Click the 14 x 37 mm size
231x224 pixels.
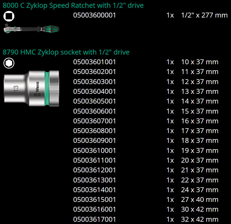pos(200,101)
